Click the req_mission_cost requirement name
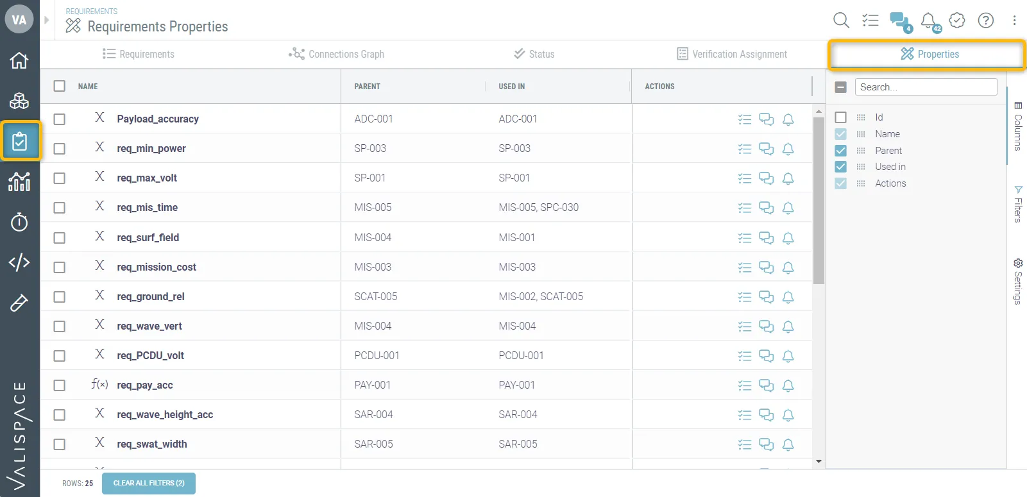Image resolution: width=1027 pixels, height=497 pixels. click(x=157, y=267)
